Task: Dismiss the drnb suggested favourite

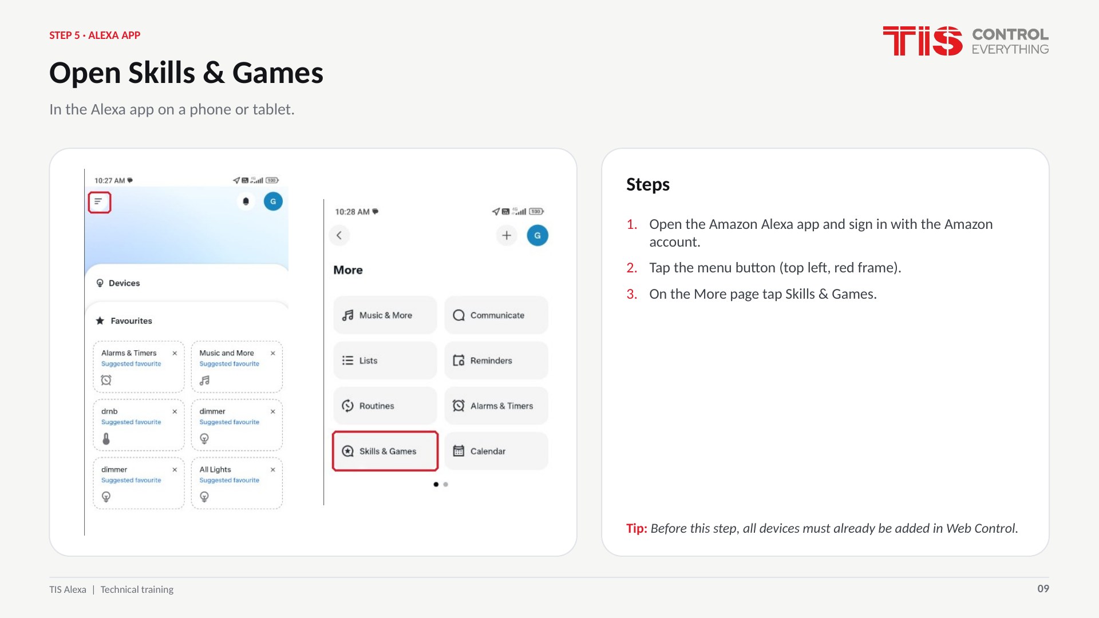Action: coord(175,411)
